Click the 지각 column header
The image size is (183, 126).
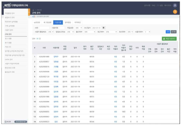pyautogui.click(x=137, y=48)
